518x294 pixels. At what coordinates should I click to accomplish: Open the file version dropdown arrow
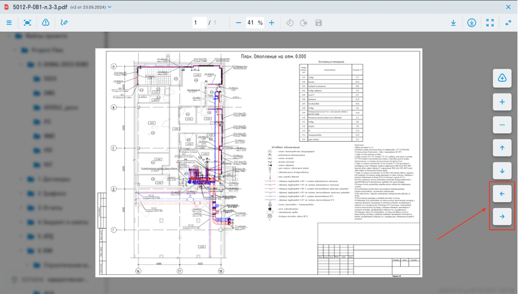pyautogui.click(x=110, y=7)
